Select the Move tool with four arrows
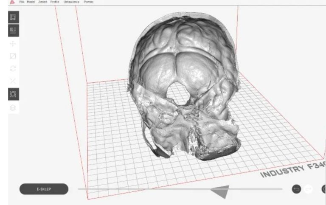The width and height of the screenshot is (326, 205). pyautogui.click(x=13, y=43)
